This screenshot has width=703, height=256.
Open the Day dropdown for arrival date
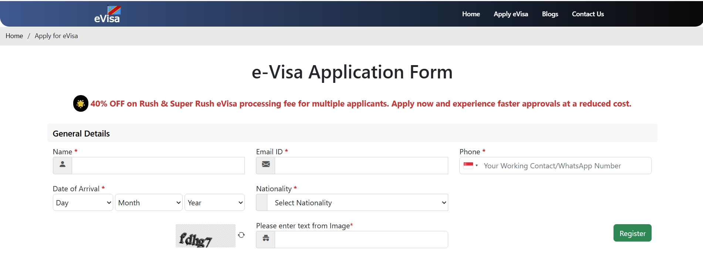point(83,203)
